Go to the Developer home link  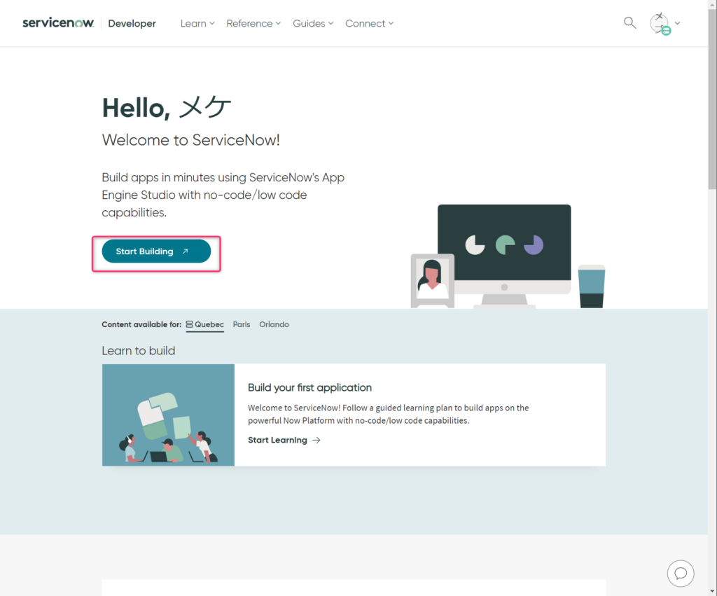pyautogui.click(x=132, y=23)
